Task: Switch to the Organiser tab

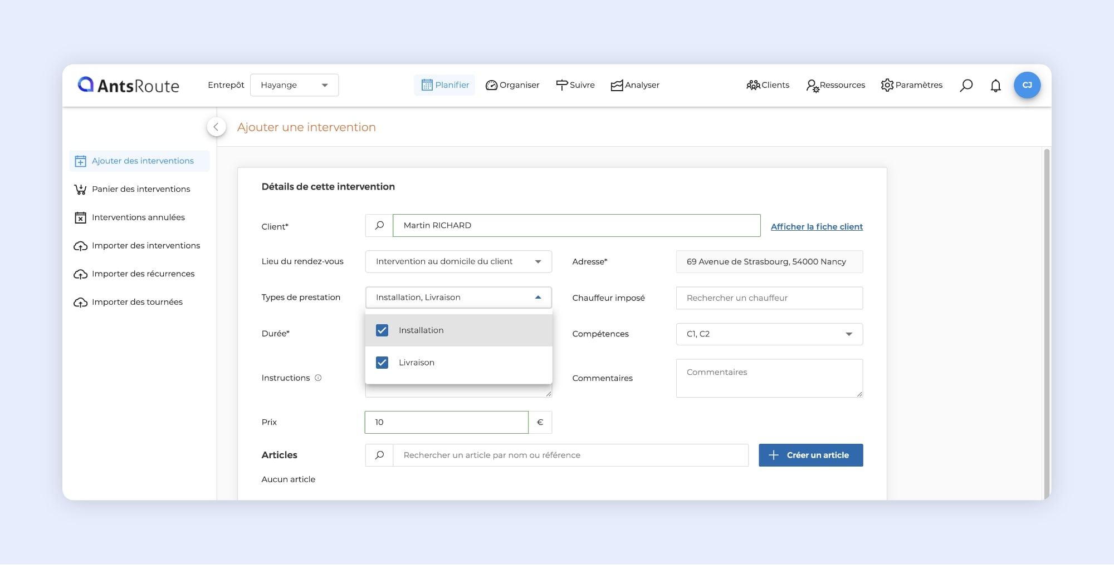Action: coord(512,85)
